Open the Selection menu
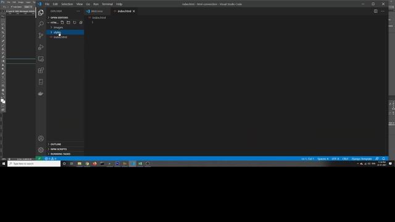The height and width of the screenshot is (222, 395). click(x=67, y=4)
